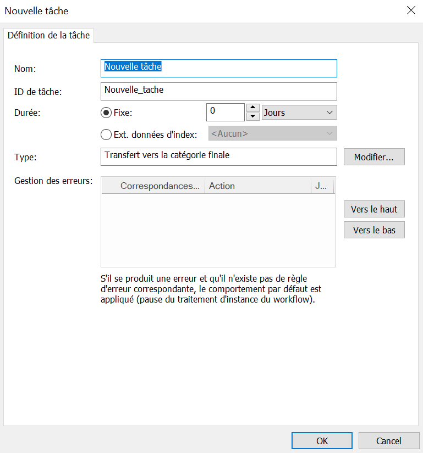
Task: Select Ext. données d'index radio button
Action: click(106, 135)
